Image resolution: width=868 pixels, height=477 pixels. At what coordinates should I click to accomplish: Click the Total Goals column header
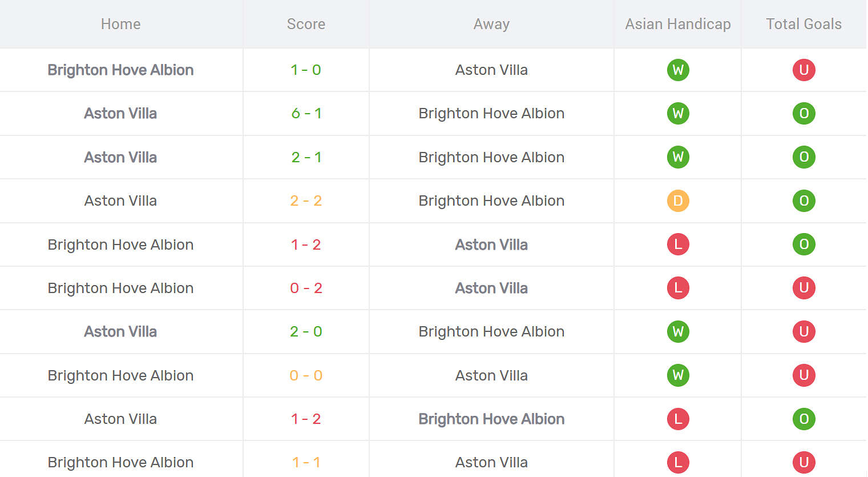pos(804,24)
